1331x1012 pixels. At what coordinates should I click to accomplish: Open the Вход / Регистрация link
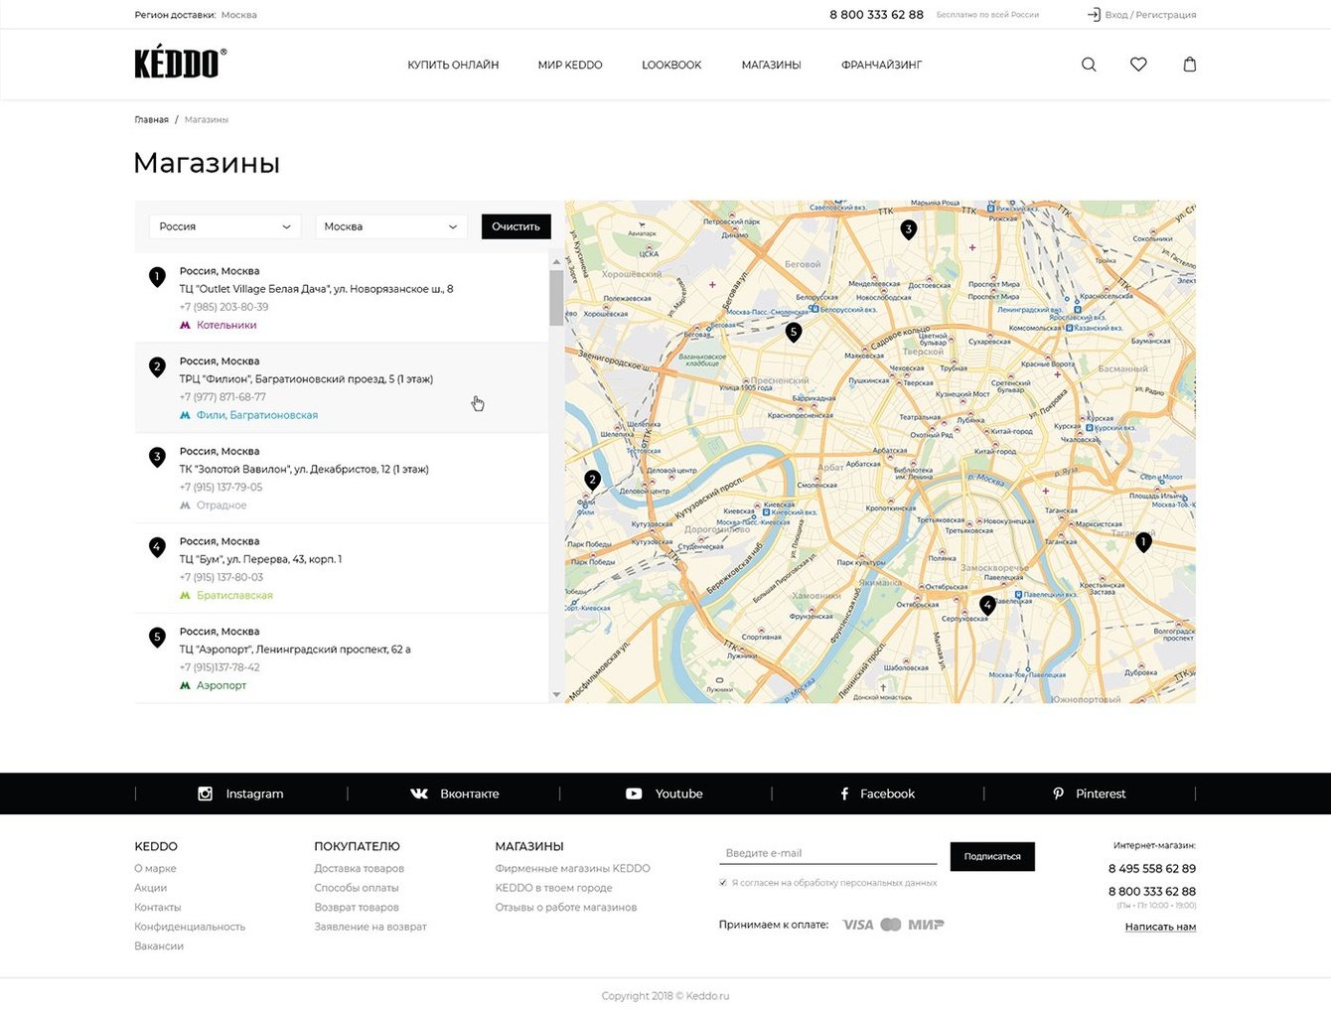point(1141,15)
